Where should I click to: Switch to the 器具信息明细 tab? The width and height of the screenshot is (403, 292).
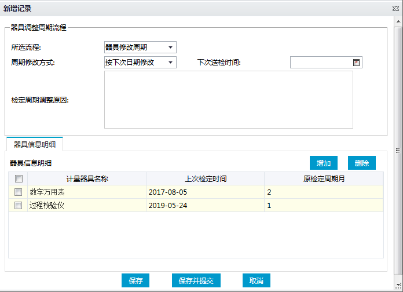coord(35,144)
